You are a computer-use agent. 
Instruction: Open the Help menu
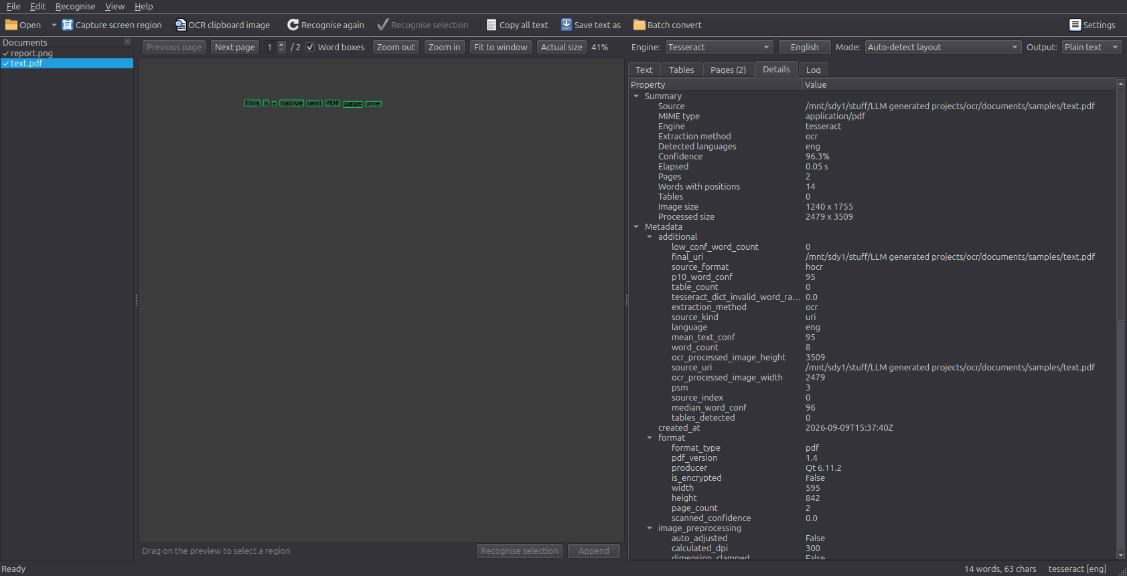click(x=143, y=6)
